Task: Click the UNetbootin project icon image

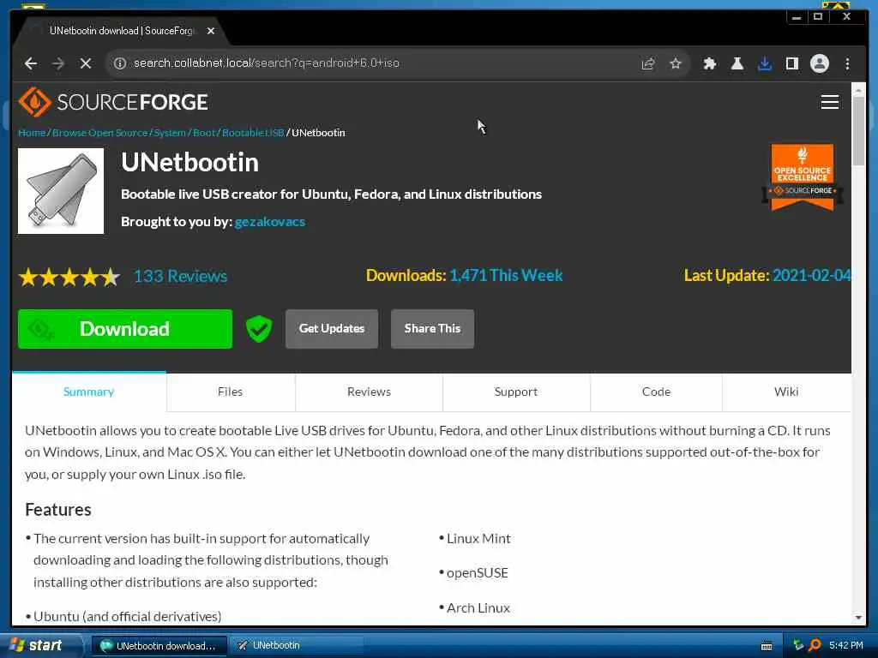Action: point(61,191)
